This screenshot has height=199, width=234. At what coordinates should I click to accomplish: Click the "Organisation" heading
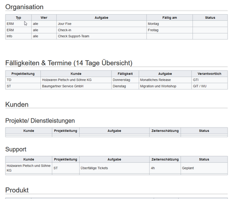pos(24,7)
